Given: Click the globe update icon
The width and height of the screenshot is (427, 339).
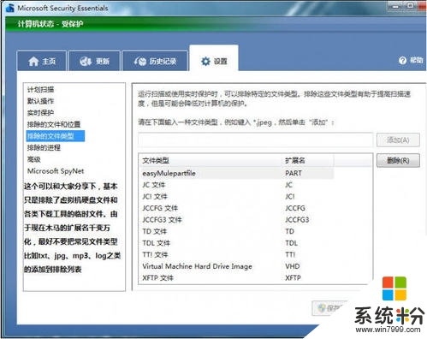Looking at the screenshot, I should coord(86,61).
